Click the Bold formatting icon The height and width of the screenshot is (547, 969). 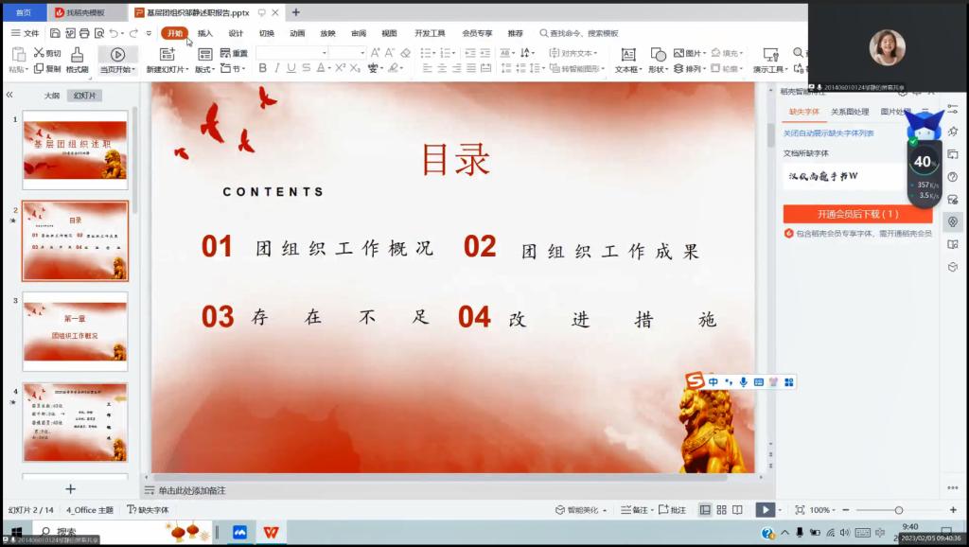pos(263,68)
